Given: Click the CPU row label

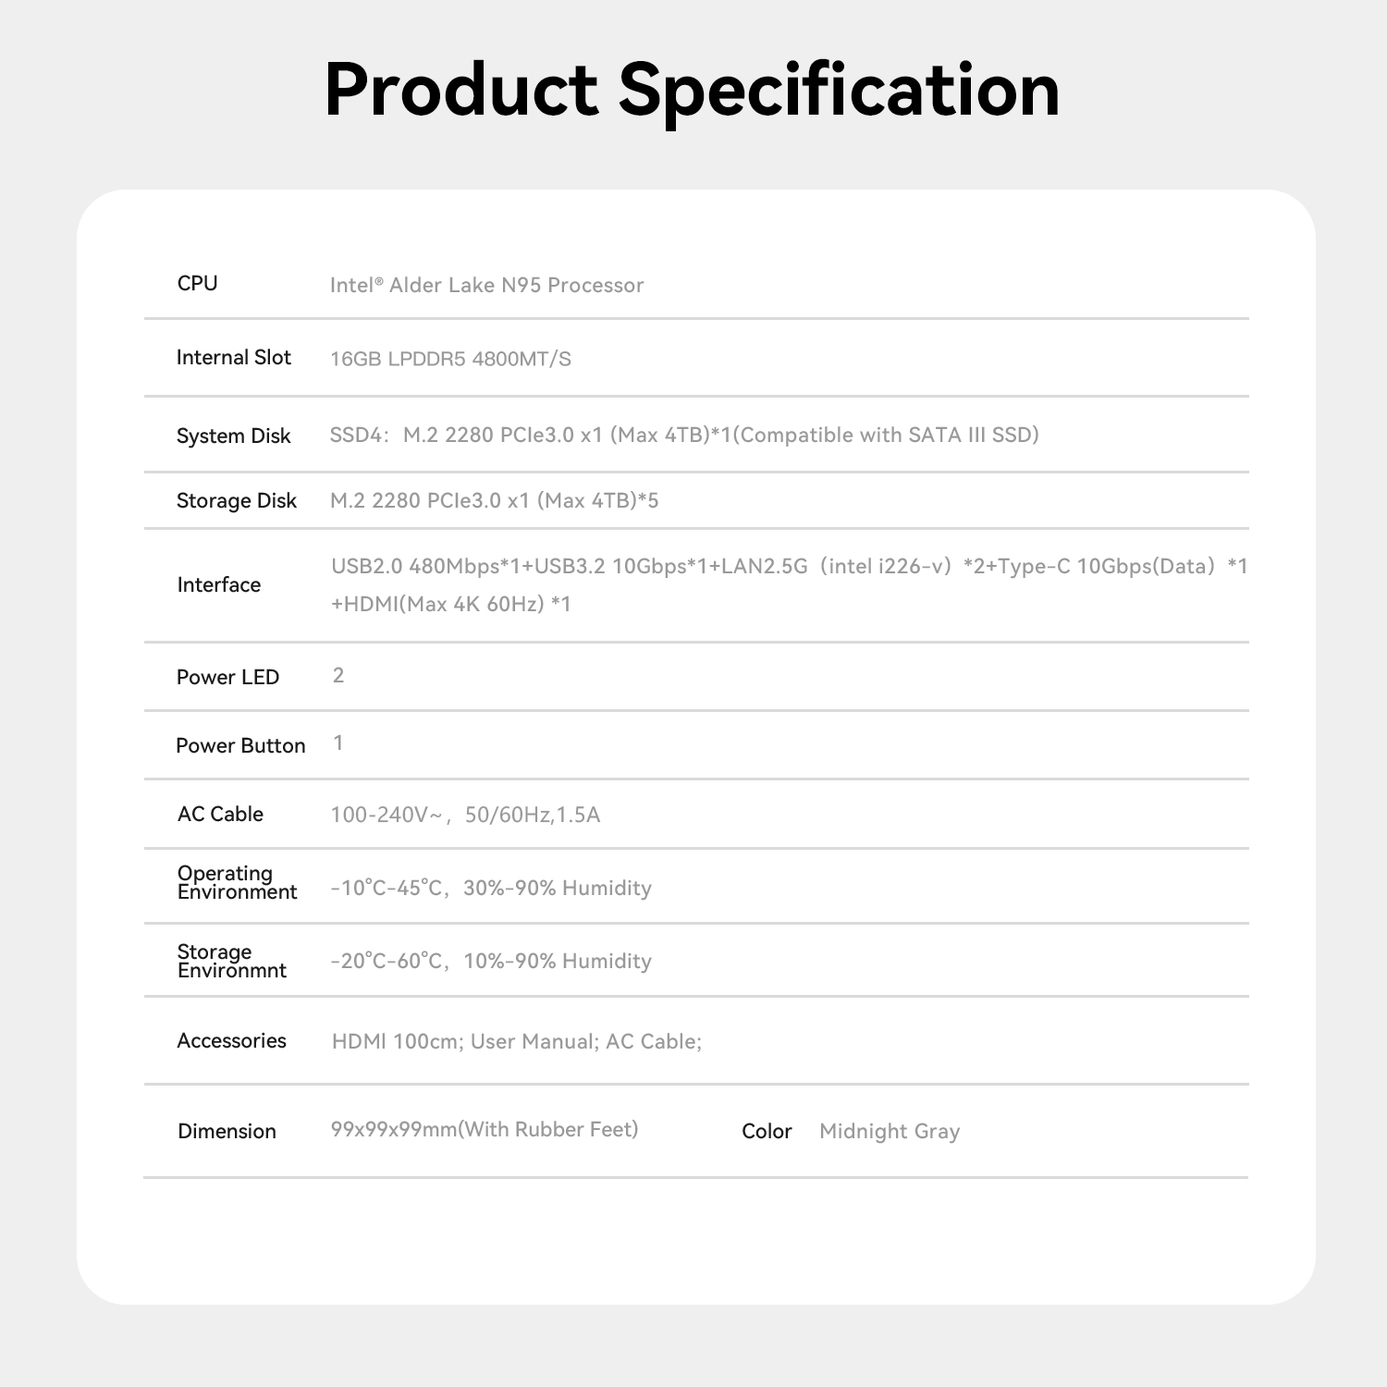Looking at the screenshot, I should pos(197,284).
